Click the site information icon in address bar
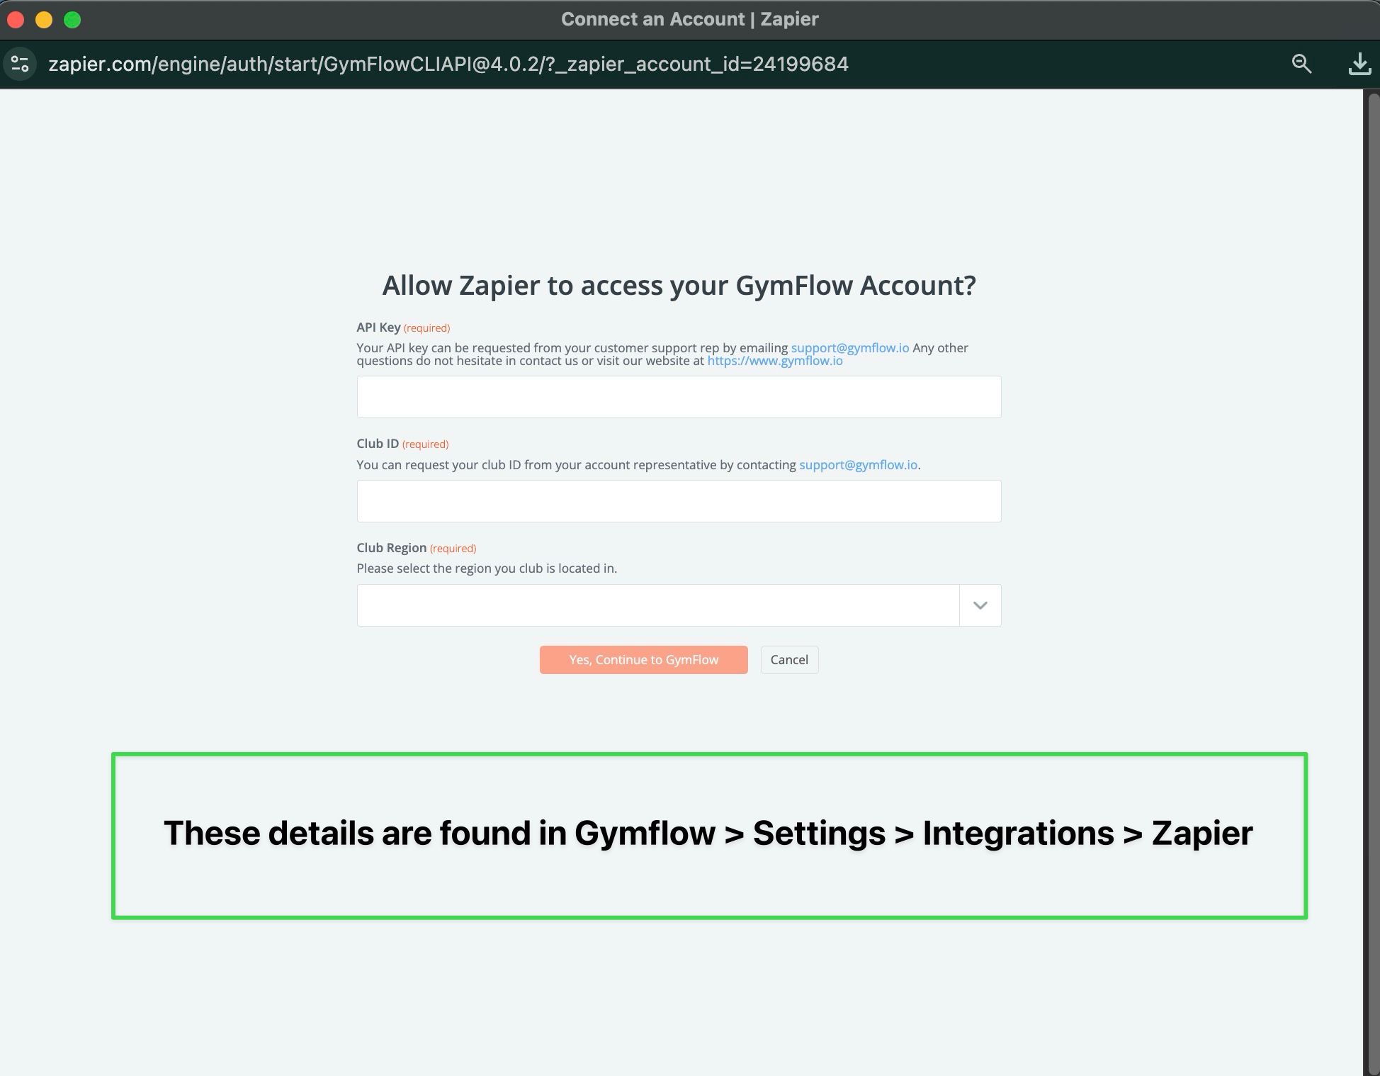1380x1076 pixels. pyautogui.click(x=20, y=64)
